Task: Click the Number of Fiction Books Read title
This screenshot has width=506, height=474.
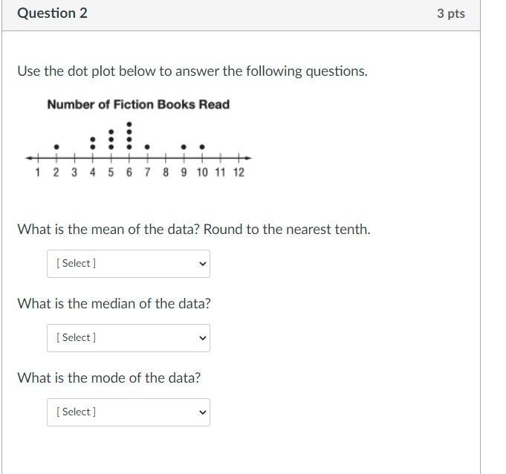Action: tap(138, 105)
